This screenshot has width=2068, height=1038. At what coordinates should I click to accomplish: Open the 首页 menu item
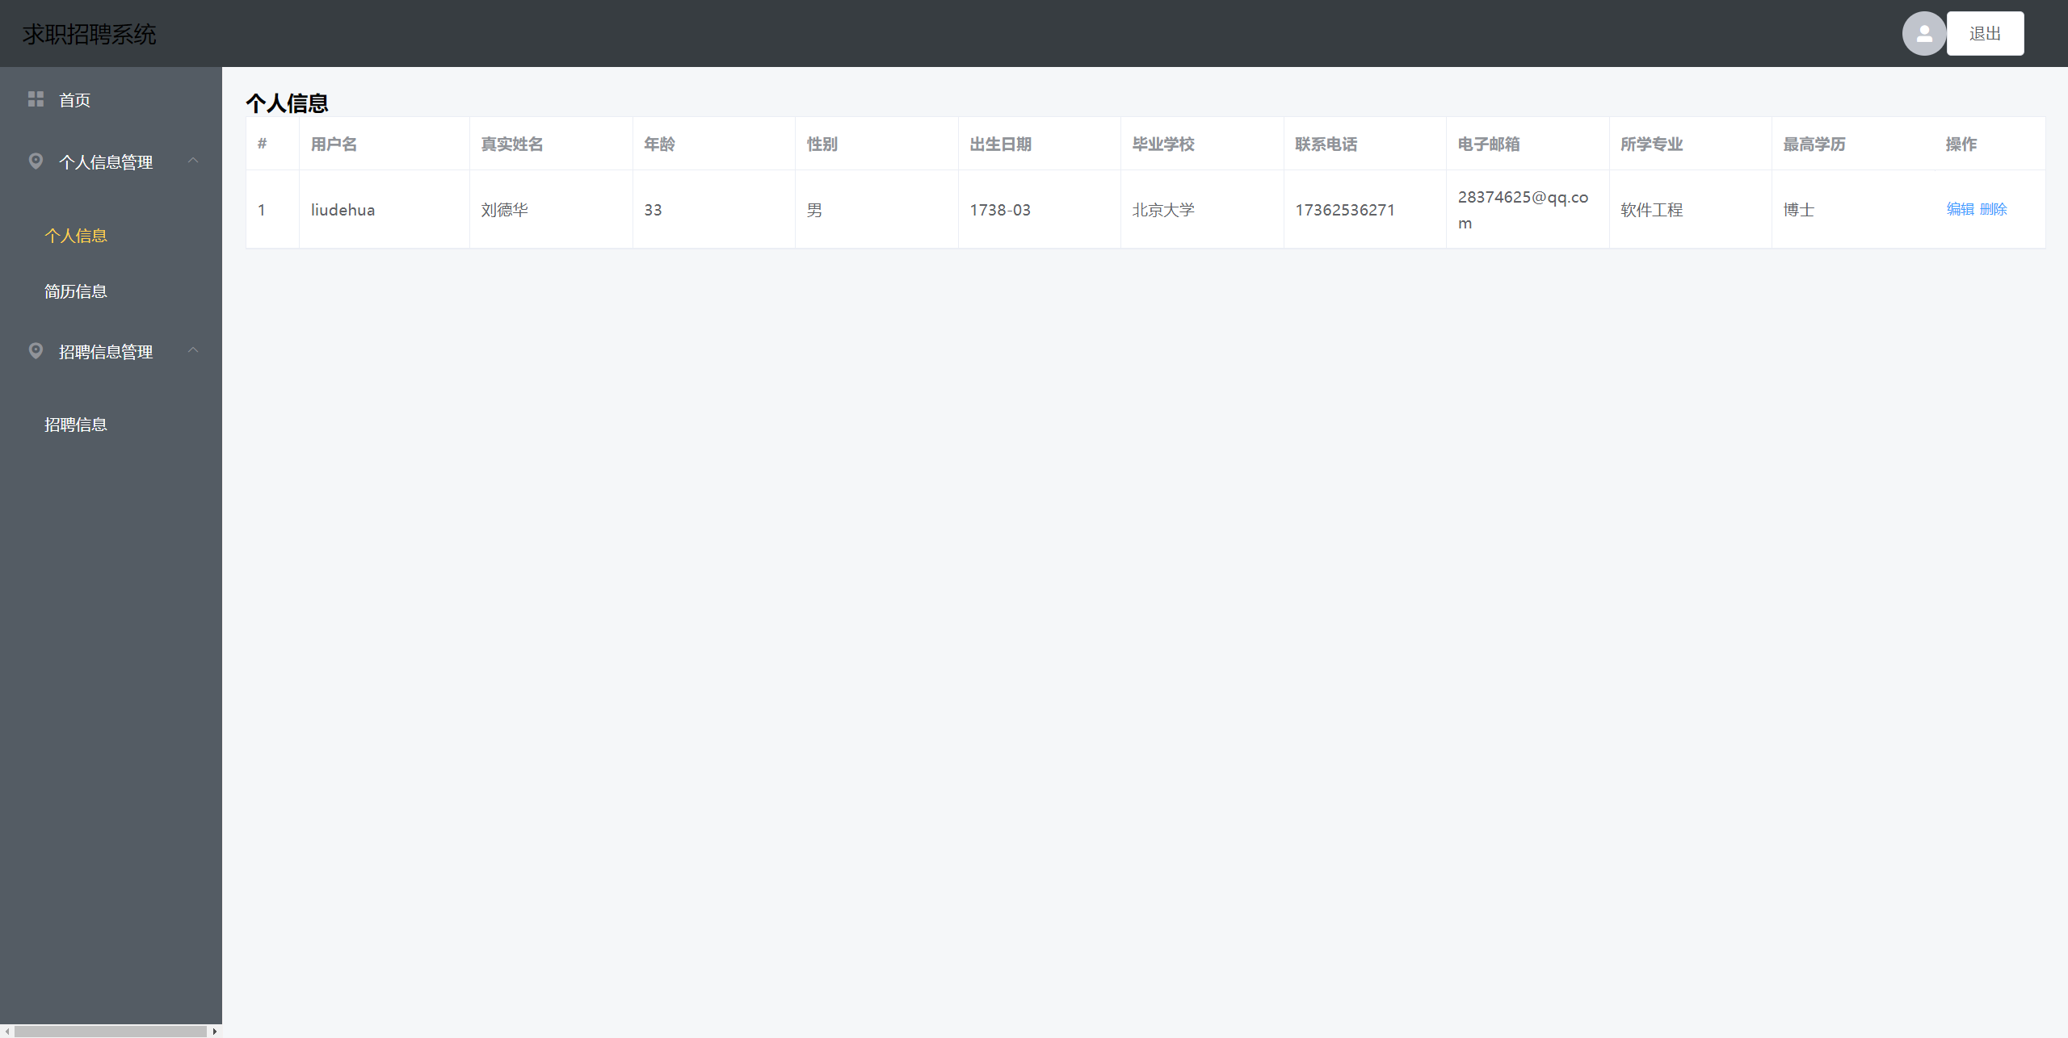click(x=74, y=100)
